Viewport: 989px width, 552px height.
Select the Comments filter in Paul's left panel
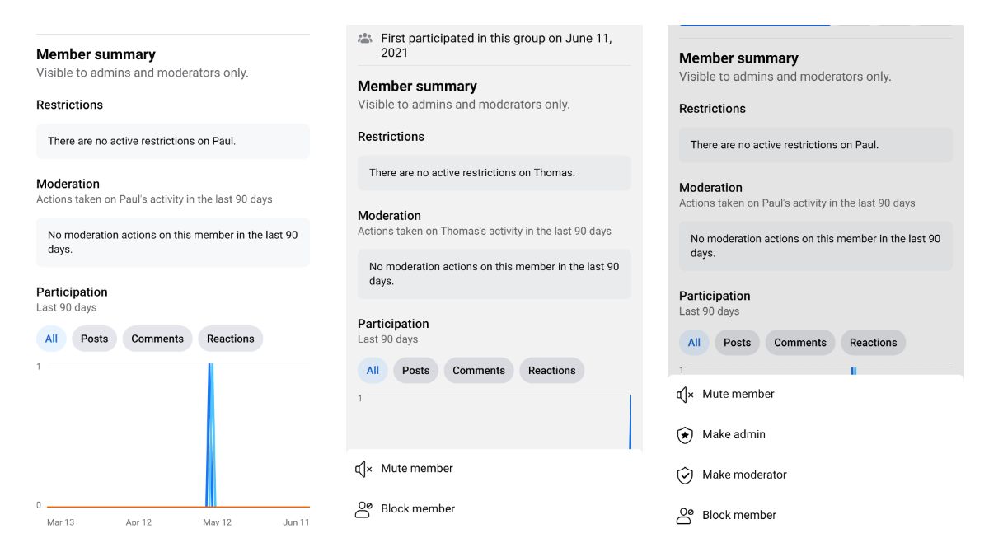click(157, 339)
